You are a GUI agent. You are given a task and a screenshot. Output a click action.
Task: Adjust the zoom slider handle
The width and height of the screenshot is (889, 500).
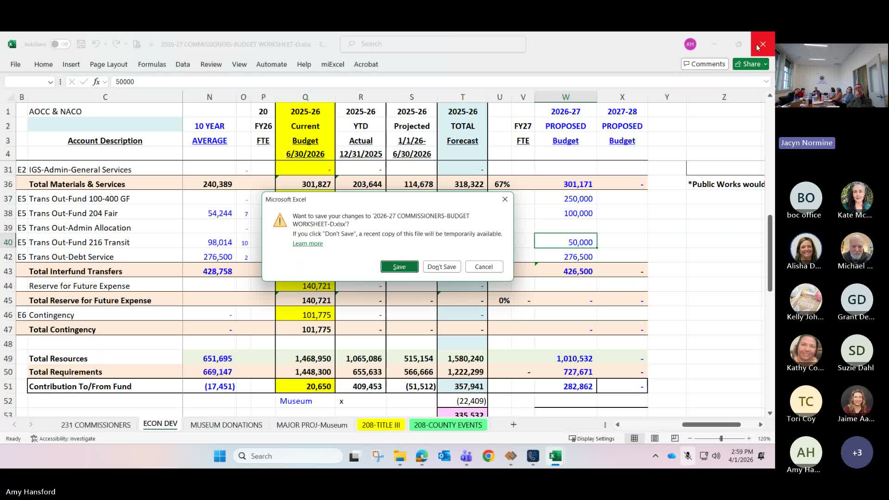[x=721, y=438]
